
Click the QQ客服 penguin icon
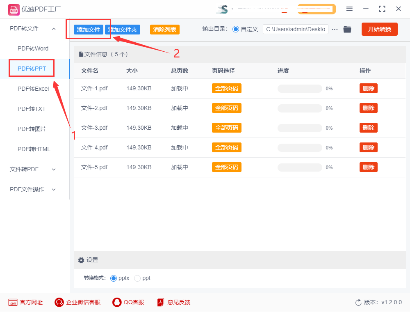117,302
